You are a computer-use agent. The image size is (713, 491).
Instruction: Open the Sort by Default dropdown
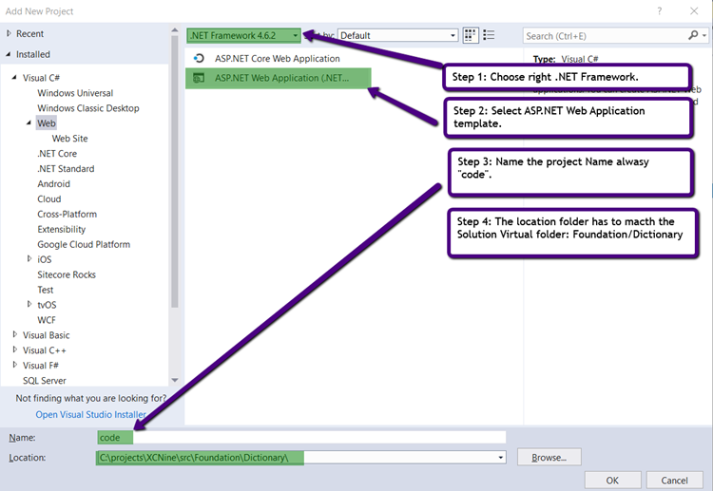(397, 35)
